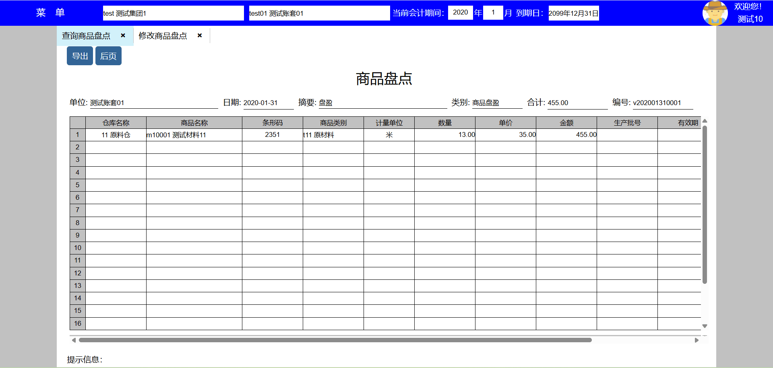Click the 导出 export button
773x368 pixels.
(x=80, y=56)
